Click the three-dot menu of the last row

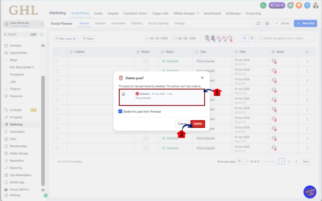[307, 148]
